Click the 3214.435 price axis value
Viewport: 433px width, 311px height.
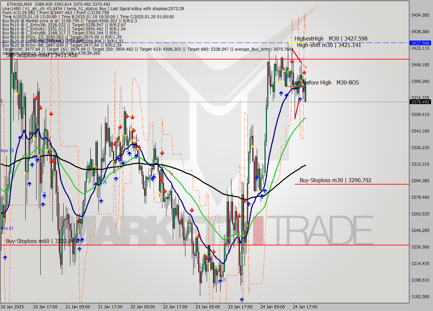[420, 263]
